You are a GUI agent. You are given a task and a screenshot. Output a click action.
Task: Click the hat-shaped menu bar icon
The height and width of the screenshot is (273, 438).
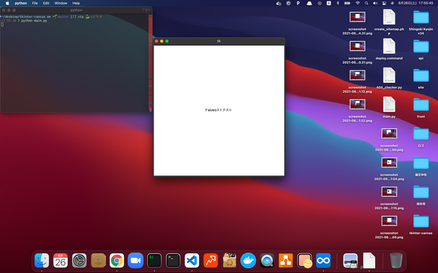(309, 3)
